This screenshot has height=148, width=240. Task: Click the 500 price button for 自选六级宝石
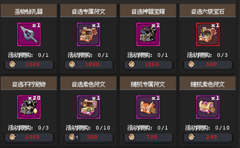point(208,64)
